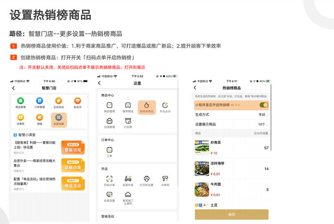Screen dimensions: 334x224
Task: Open 推荐商品 icon in 设置
Action: tap(128, 105)
